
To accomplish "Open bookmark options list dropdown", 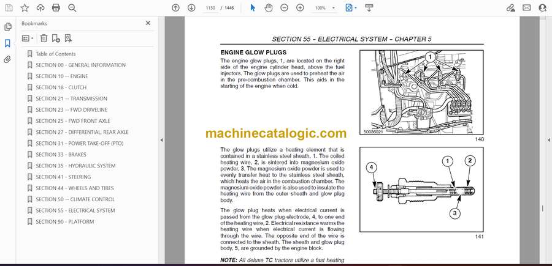I will 28,39.
